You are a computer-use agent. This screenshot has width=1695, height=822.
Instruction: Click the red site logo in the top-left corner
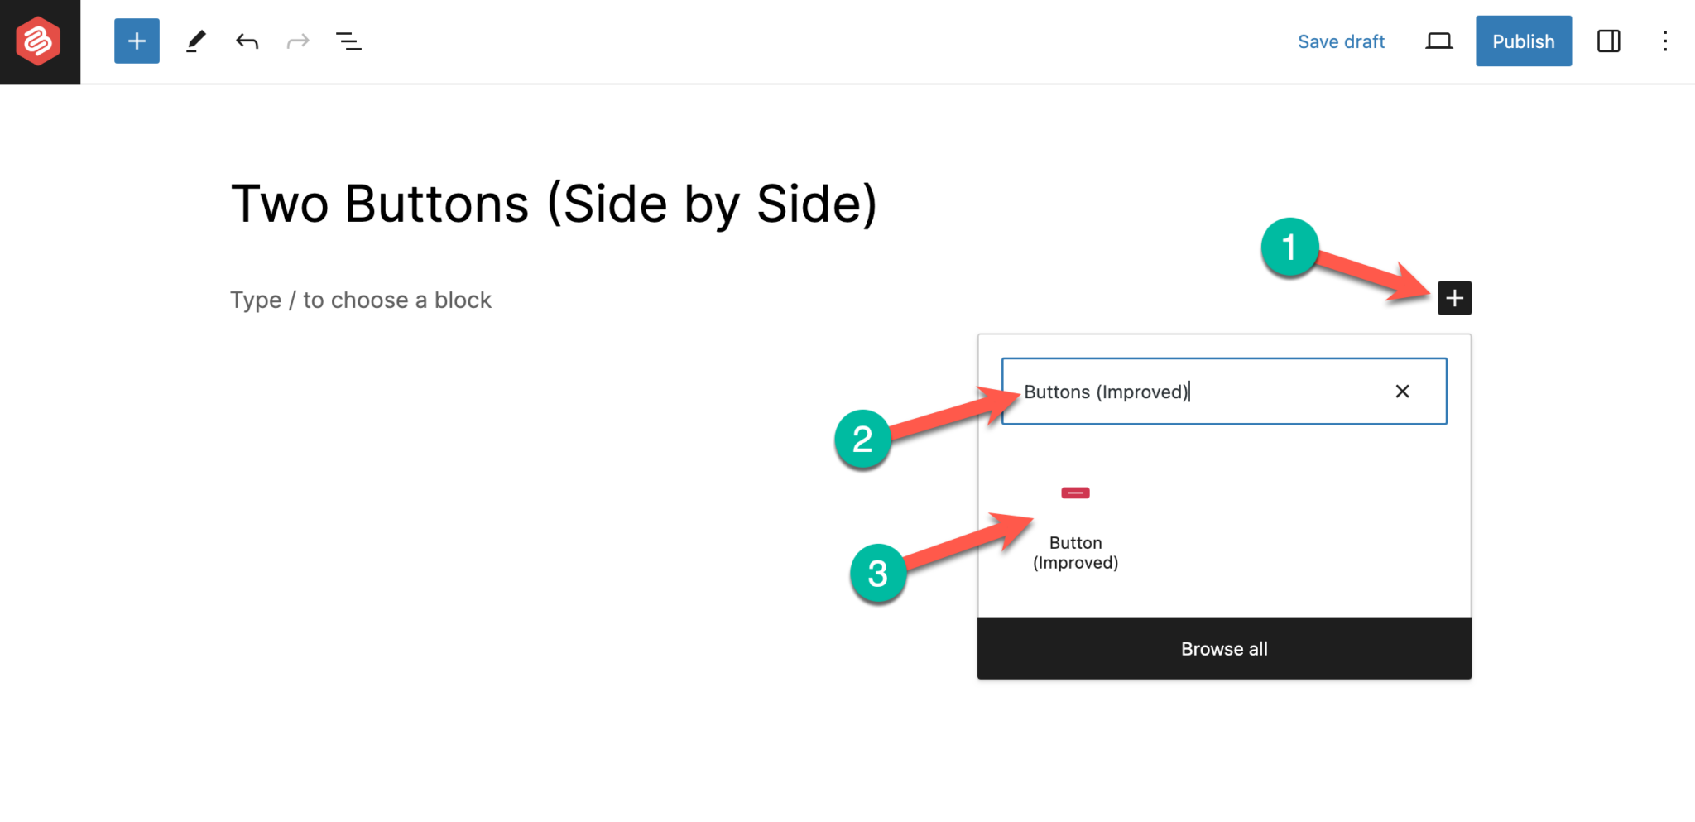point(39,41)
